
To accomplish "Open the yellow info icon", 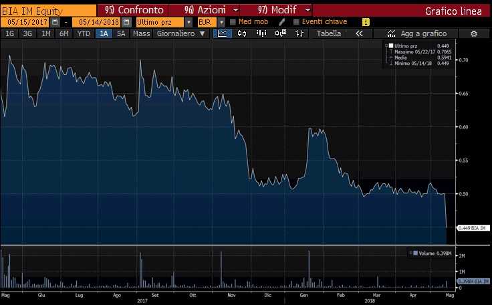I will coord(366,22).
